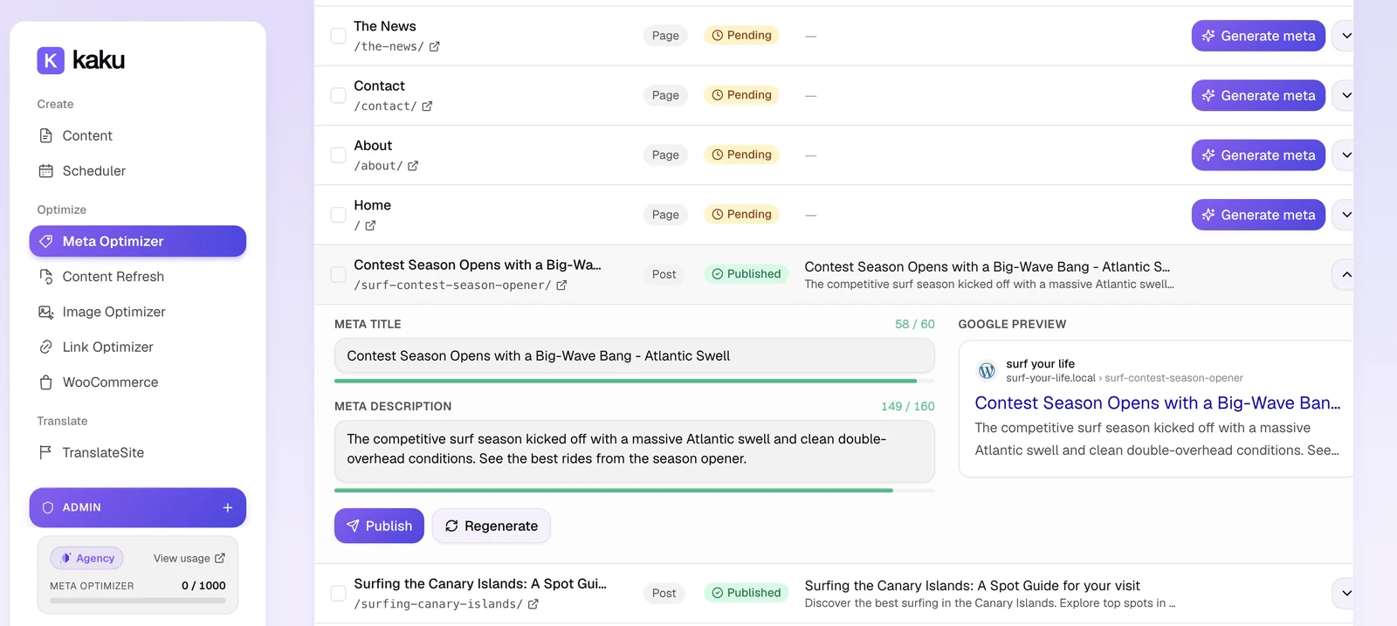Open external link for /surfing-canary-islands/

coord(533,604)
